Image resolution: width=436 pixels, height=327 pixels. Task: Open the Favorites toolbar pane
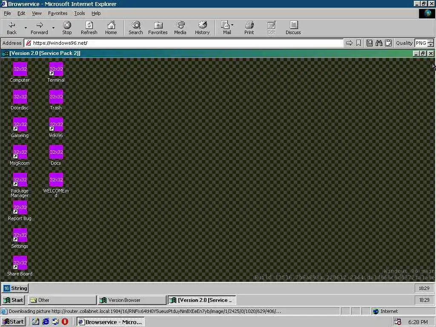click(x=158, y=28)
